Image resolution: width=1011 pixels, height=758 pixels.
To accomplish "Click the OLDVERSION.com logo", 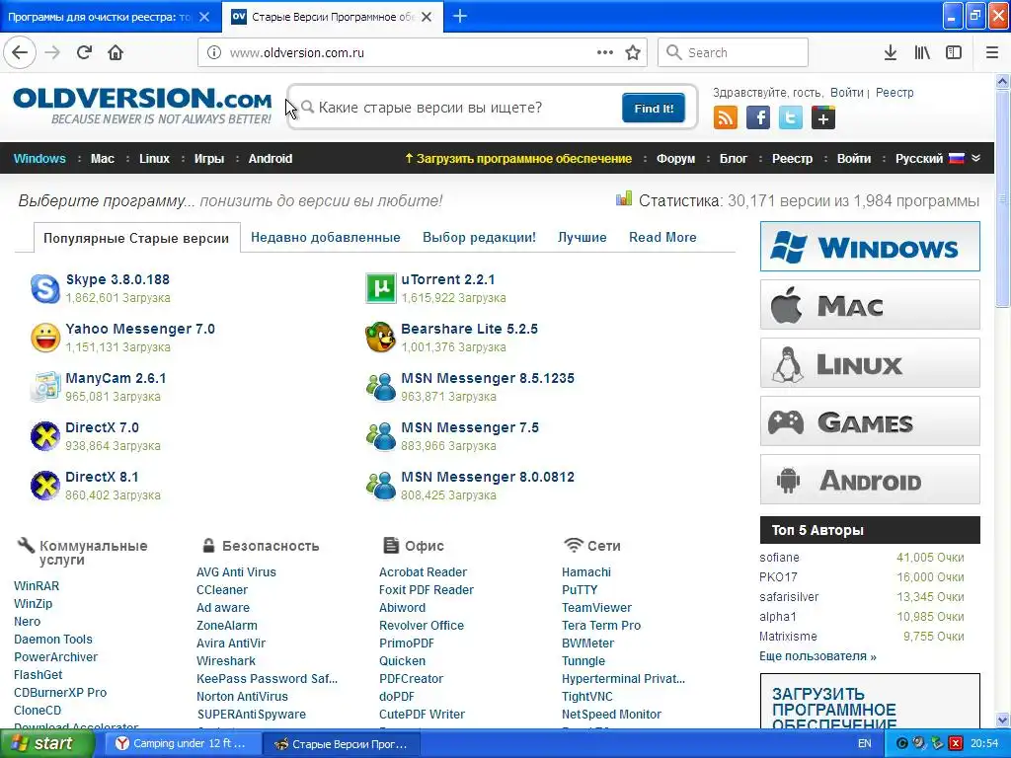I will point(142,107).
